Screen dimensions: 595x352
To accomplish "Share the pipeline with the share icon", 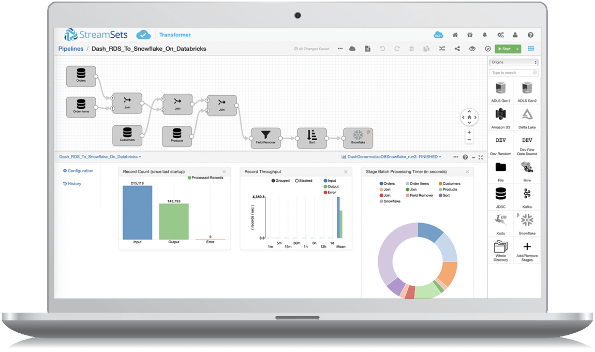I will coord(457,49).
